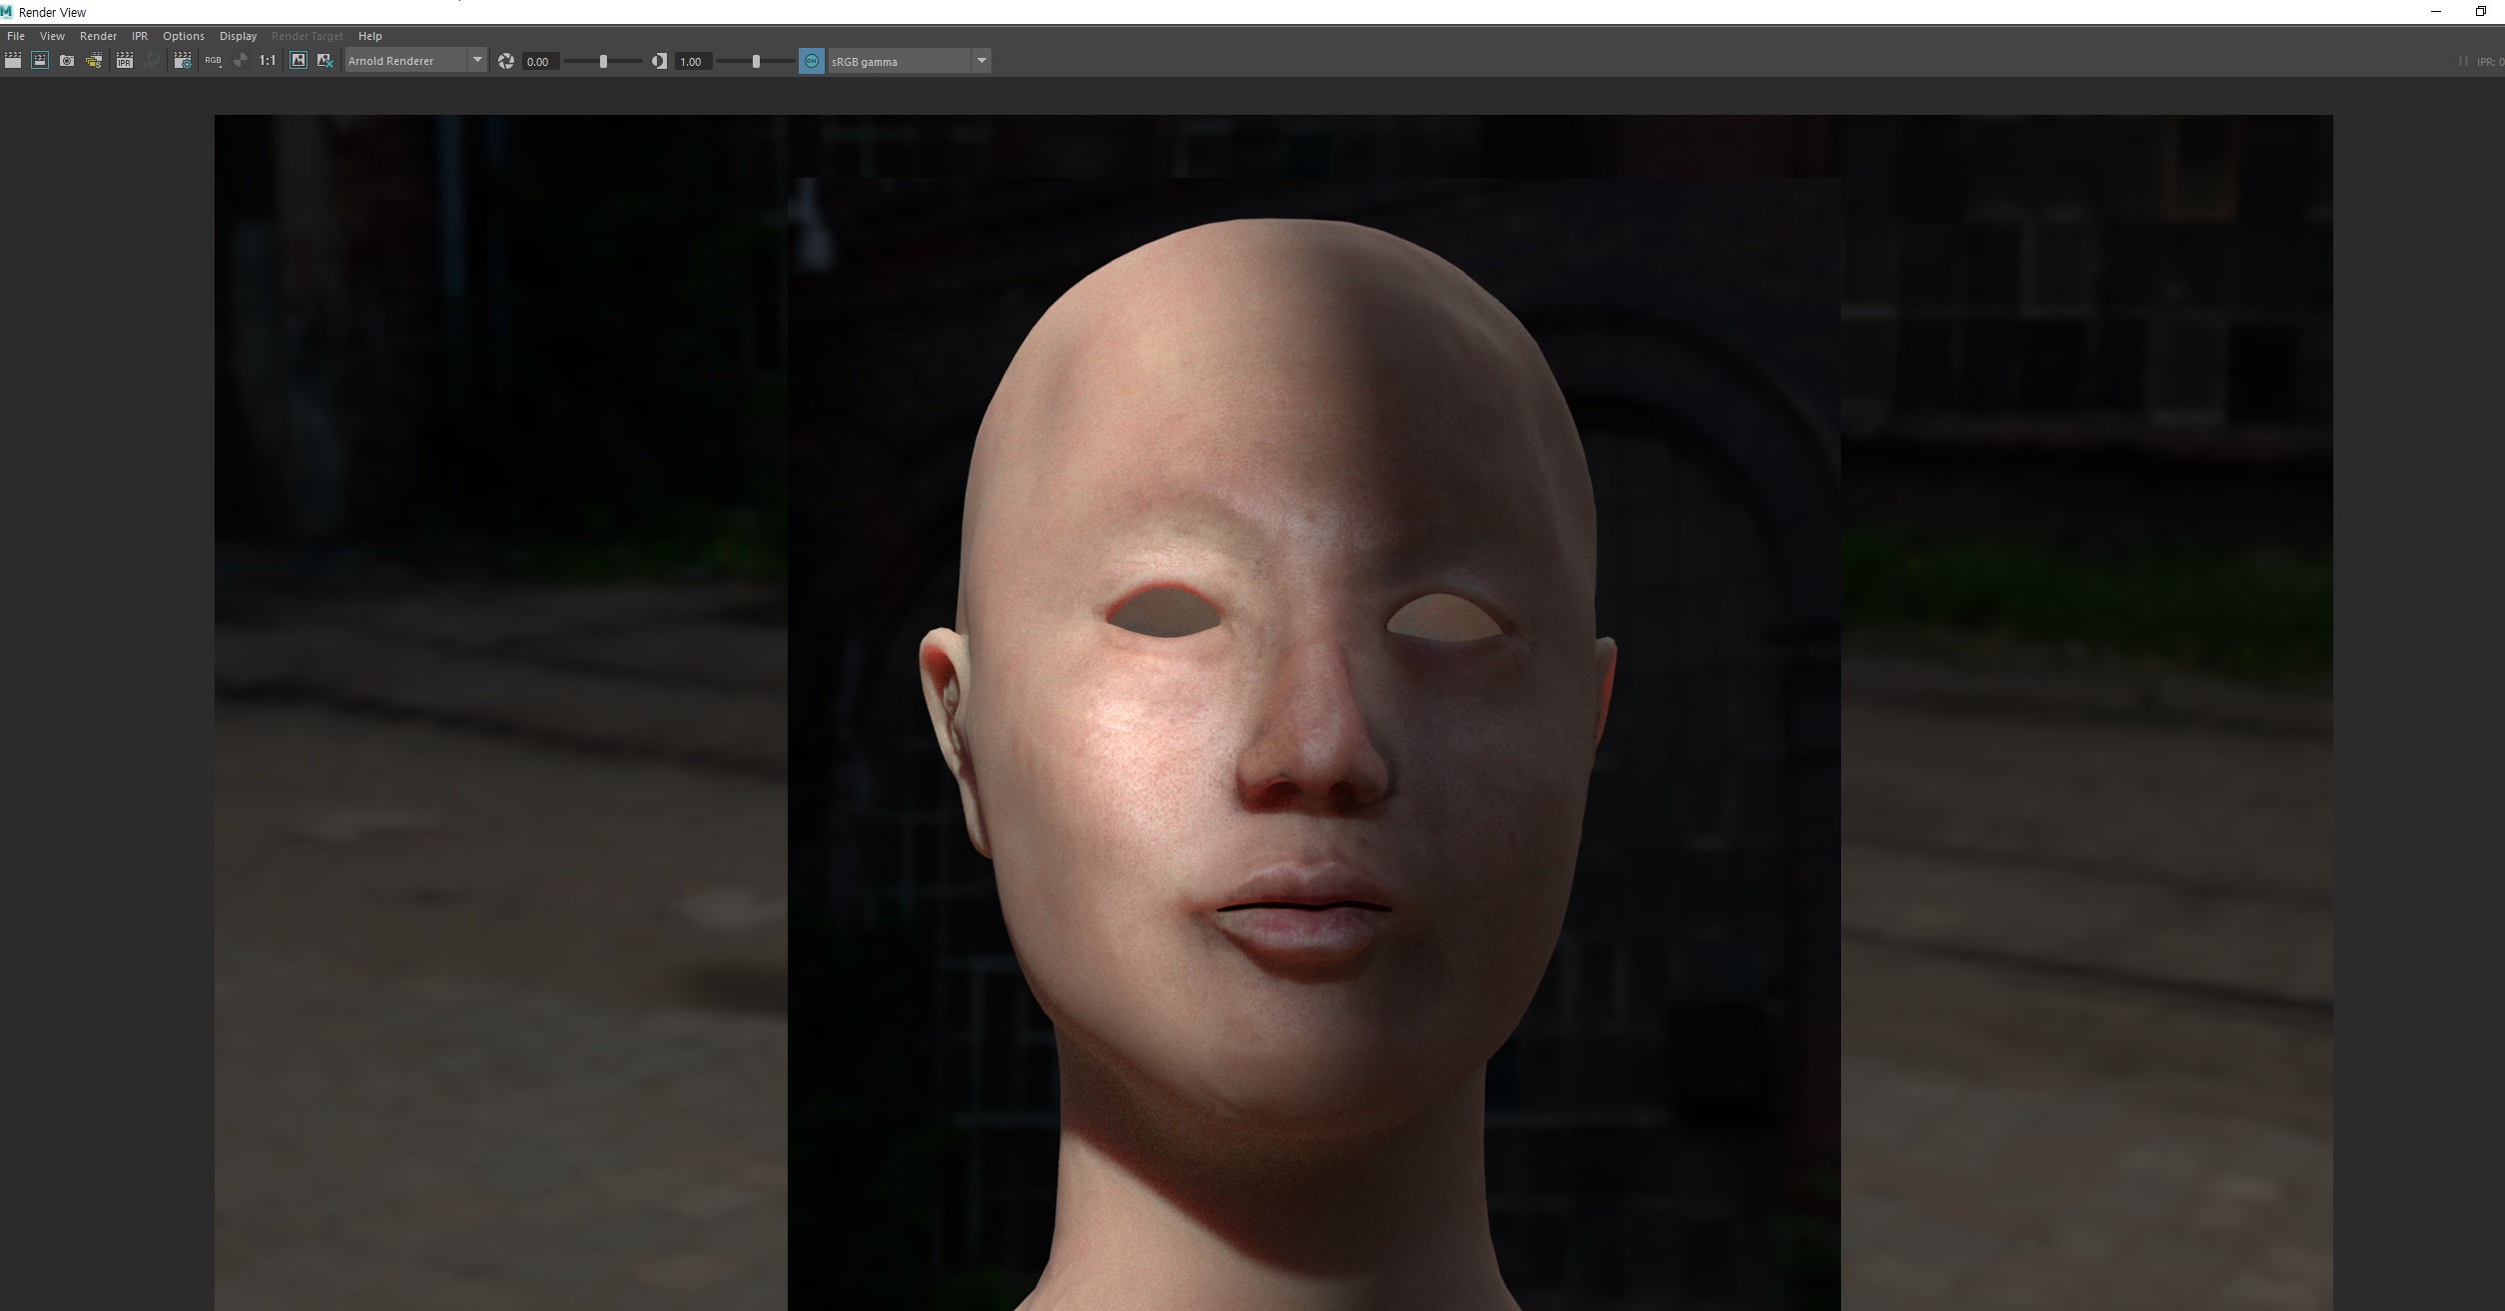Click the Remove image icon
Screen dimensions: 2505x1311
[x=324, y=61]
